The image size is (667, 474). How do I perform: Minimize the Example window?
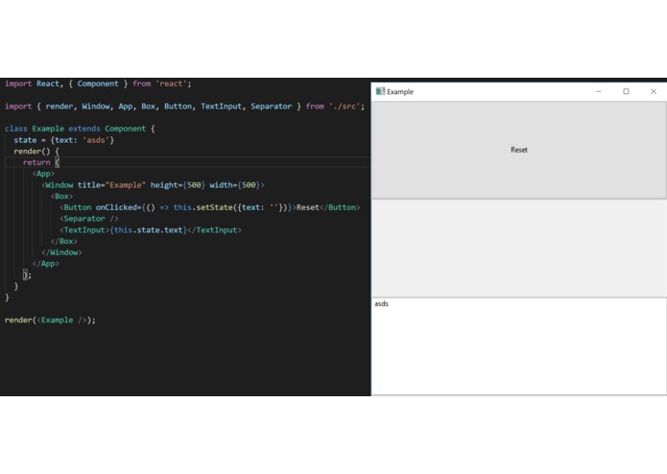pos(599,91)
